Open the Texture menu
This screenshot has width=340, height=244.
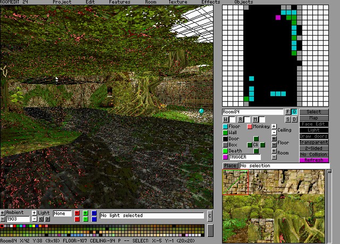coord(178,2)
